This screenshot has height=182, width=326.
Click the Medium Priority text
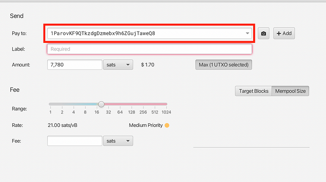pos(146,125)
